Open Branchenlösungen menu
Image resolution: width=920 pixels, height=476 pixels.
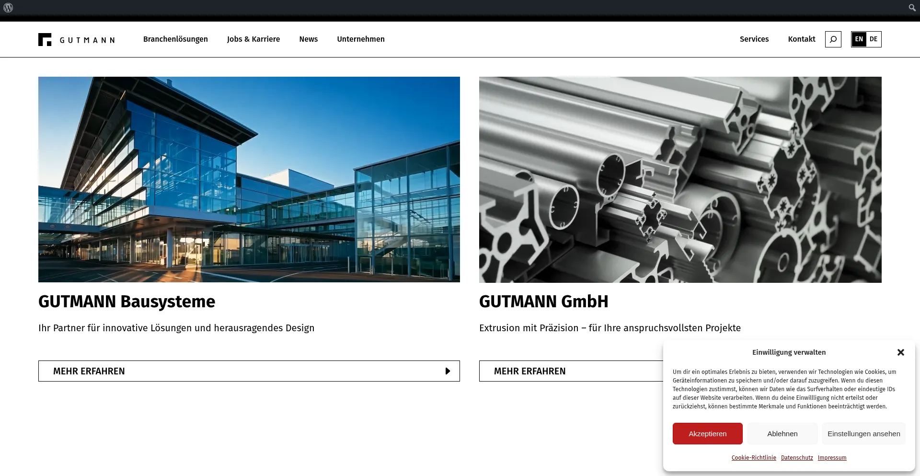[175, 39]
